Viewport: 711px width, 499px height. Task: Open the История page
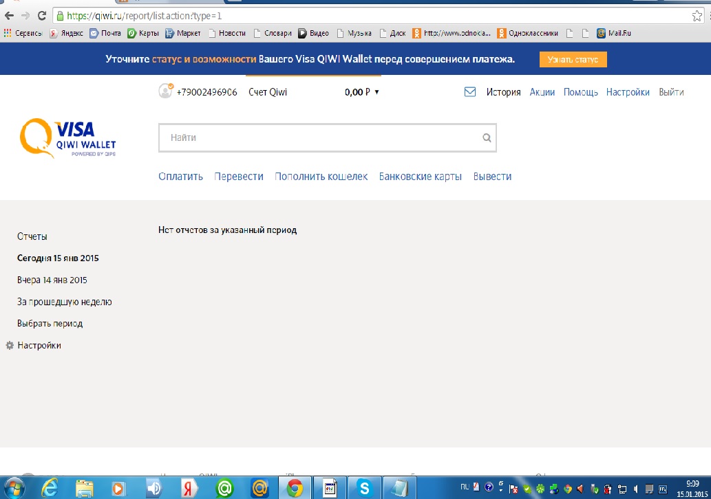[503, 92]
